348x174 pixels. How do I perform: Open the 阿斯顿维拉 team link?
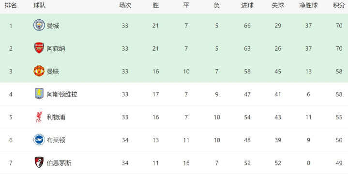[x=62, y=94]
